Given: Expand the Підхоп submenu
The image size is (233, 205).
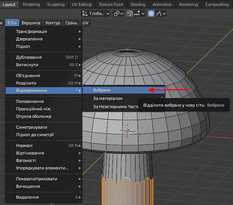Looking at the screenshot, I should [44, 46].
